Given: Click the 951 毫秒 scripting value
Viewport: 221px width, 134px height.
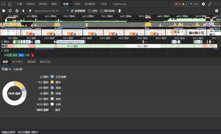Looking at the screenshot, I should [43, 82].
